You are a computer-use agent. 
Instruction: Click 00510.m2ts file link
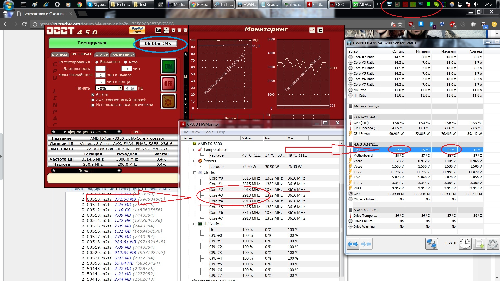99,199
